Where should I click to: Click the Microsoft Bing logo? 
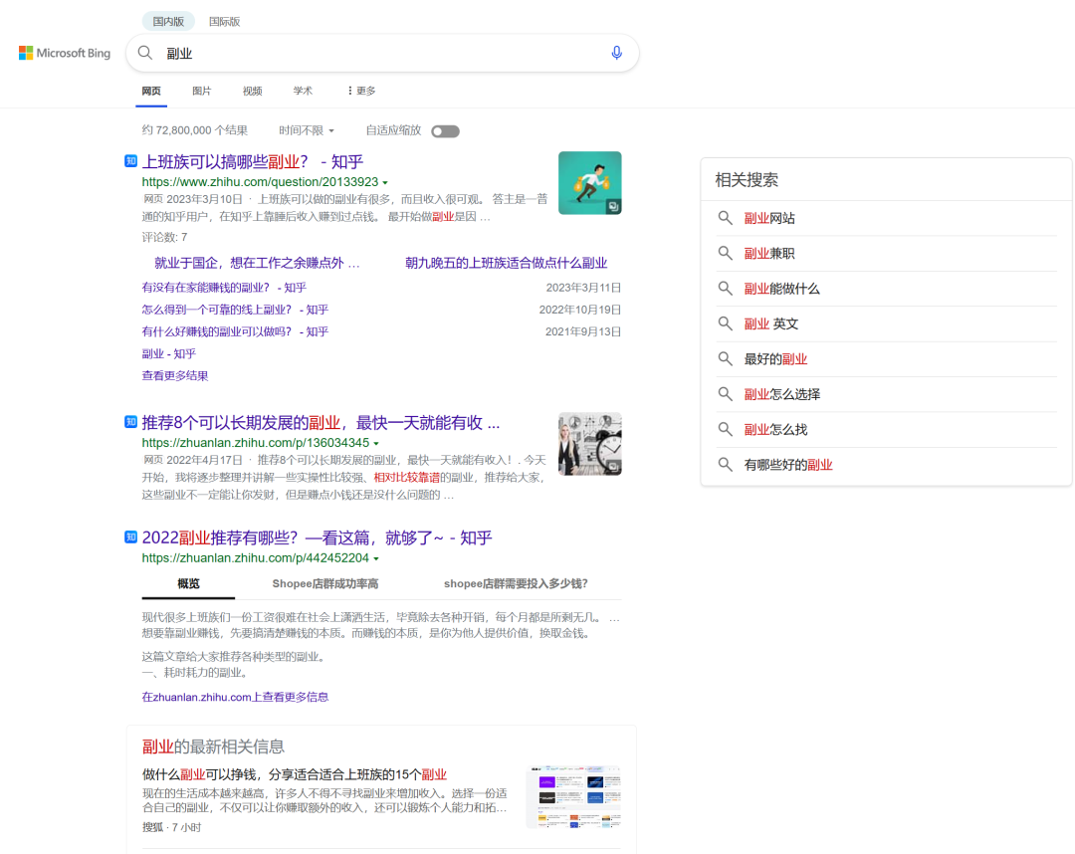point(65,53)
